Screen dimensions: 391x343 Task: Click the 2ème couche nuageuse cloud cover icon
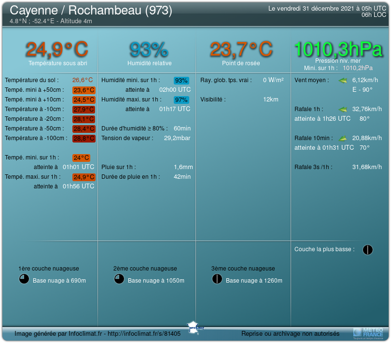(x=119, y=279)
